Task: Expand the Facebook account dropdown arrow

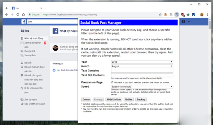Action: click(x=189, y=22)
